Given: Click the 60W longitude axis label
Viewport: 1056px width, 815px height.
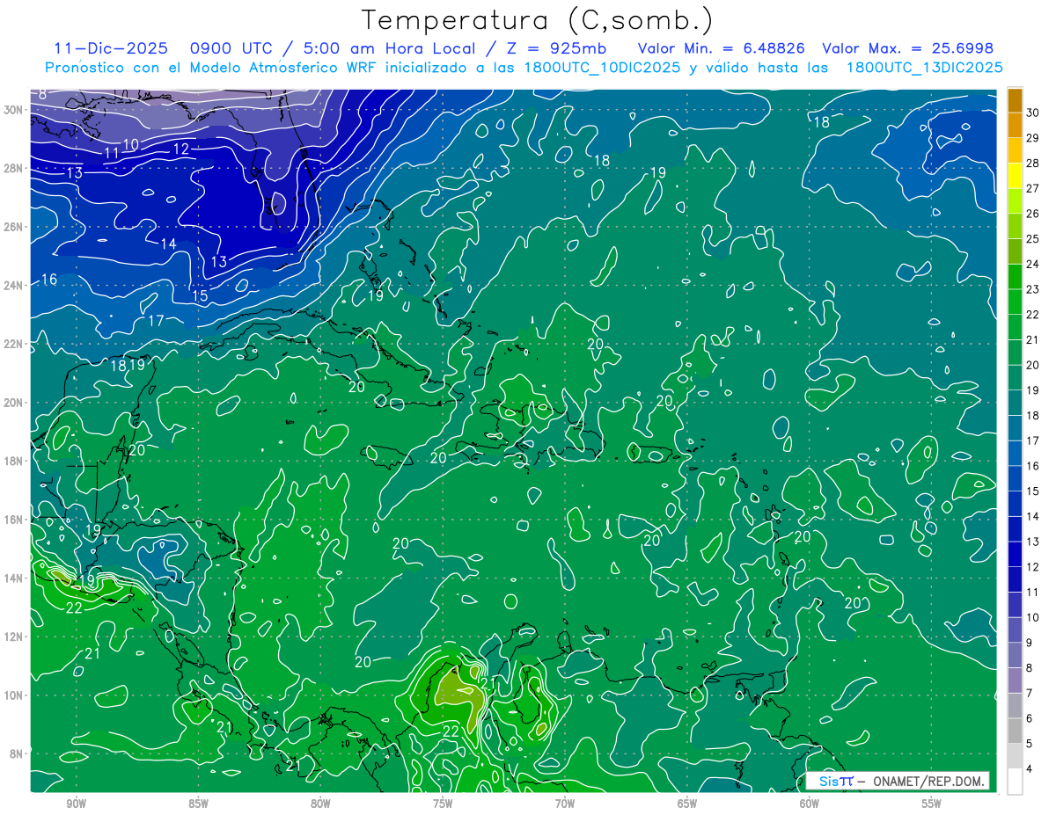Looking at the screenshot, I should (x=810, y=804).
